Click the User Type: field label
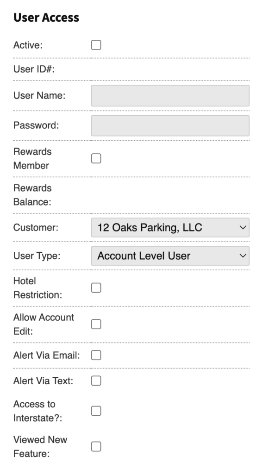Screen dimensions: 262x474 click(37, 256)
